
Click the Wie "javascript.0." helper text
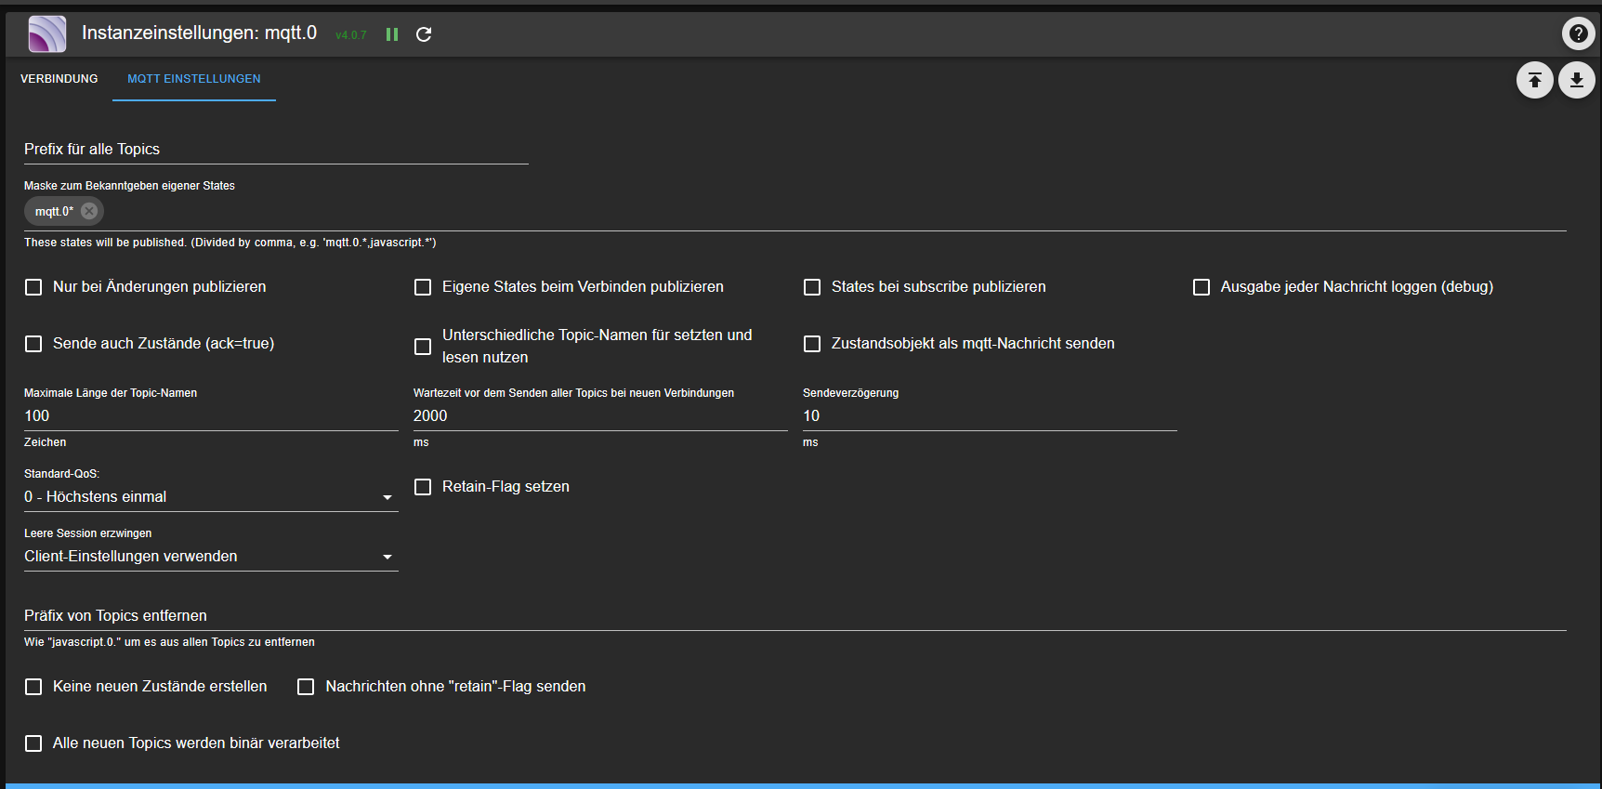pyautogui.click(x=169, y=642)
